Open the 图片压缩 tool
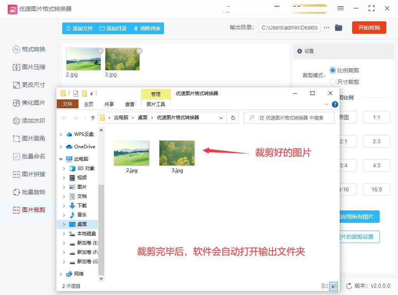 29,67
